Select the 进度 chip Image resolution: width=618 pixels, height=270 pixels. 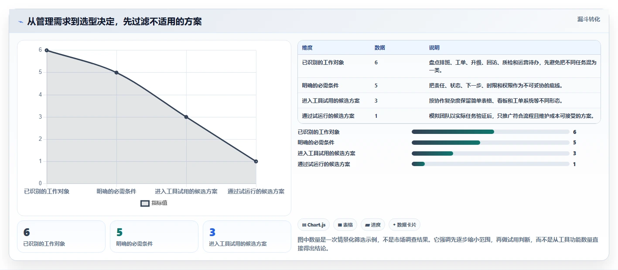pos(373,225)
